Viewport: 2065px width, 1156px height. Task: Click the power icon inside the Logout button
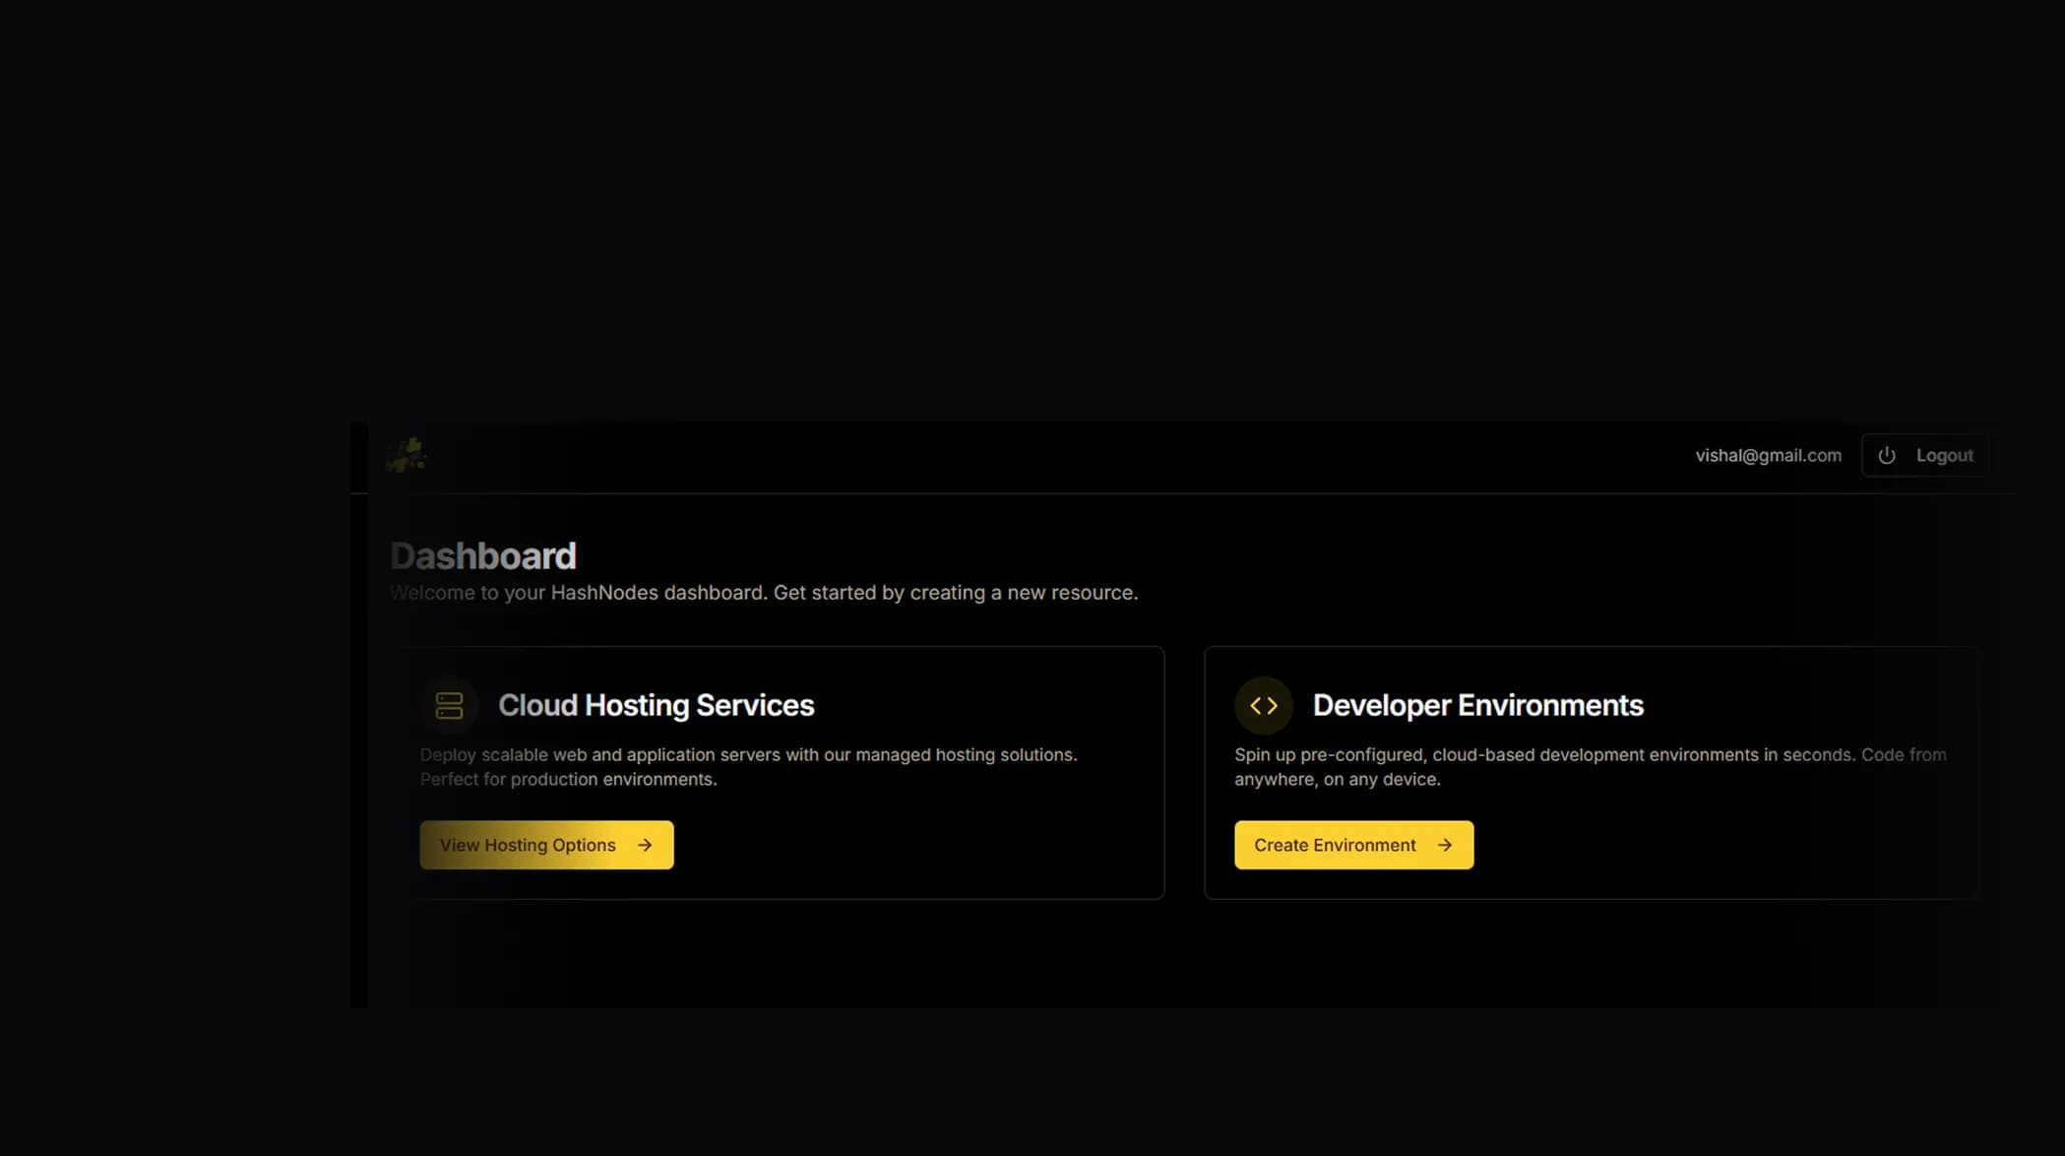tap(1887, 455)
